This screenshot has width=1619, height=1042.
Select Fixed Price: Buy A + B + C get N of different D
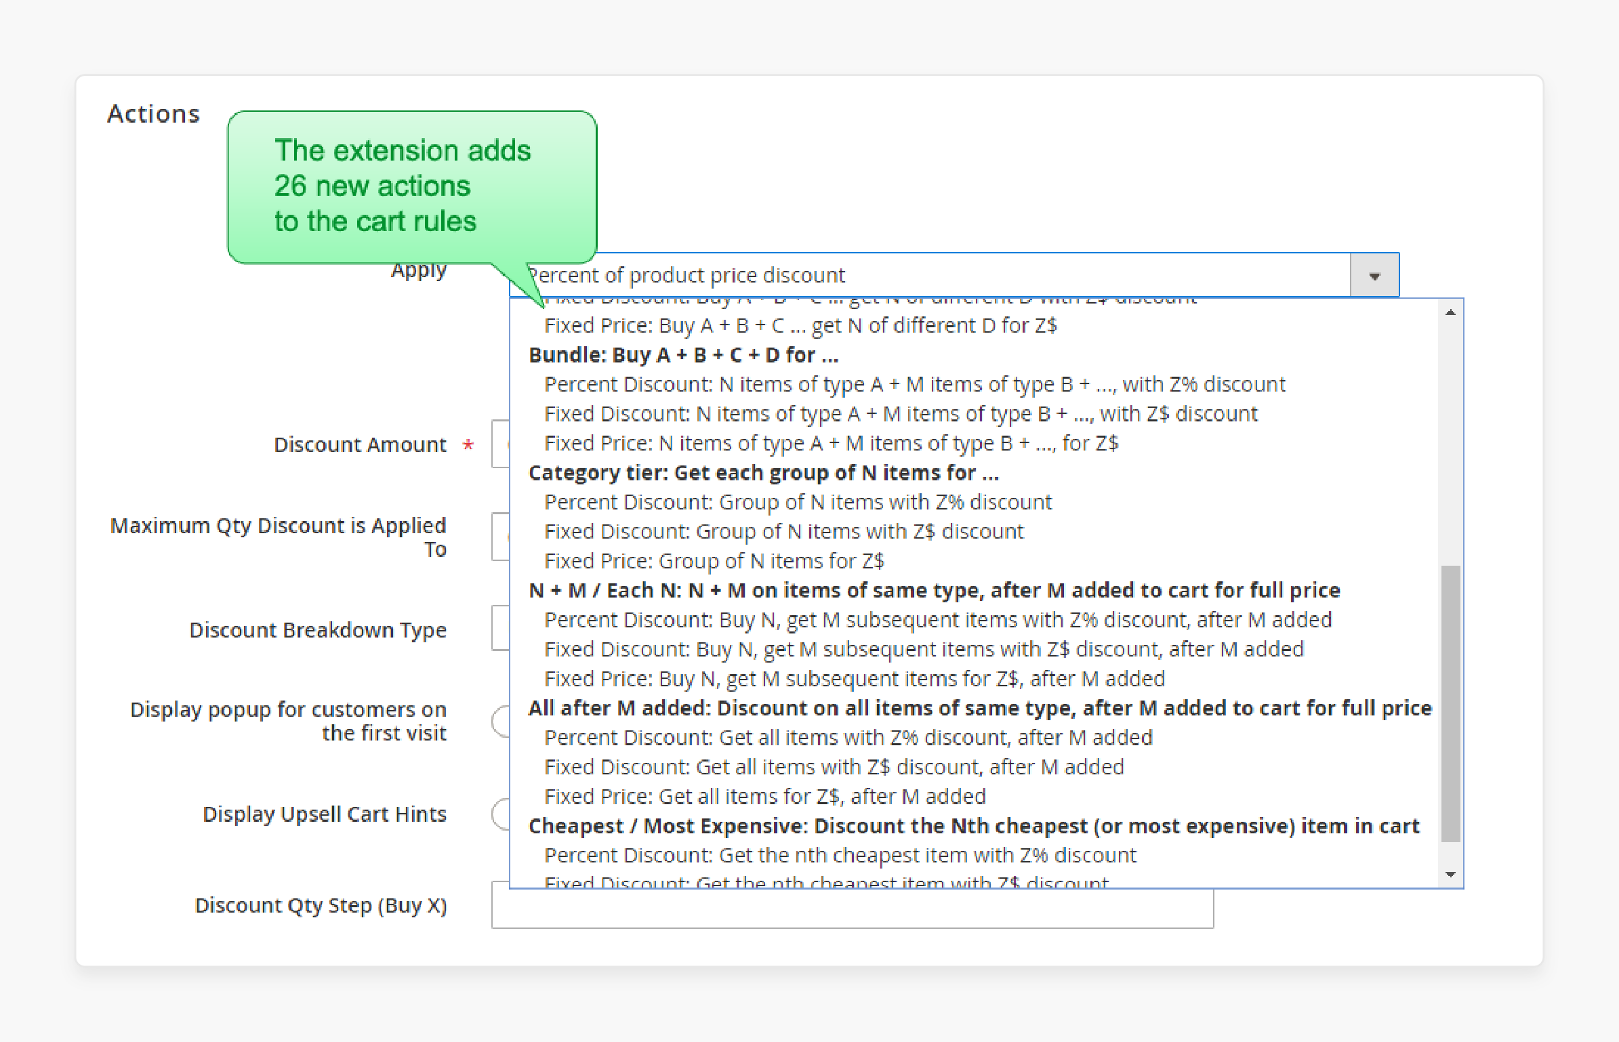(800, 326)
